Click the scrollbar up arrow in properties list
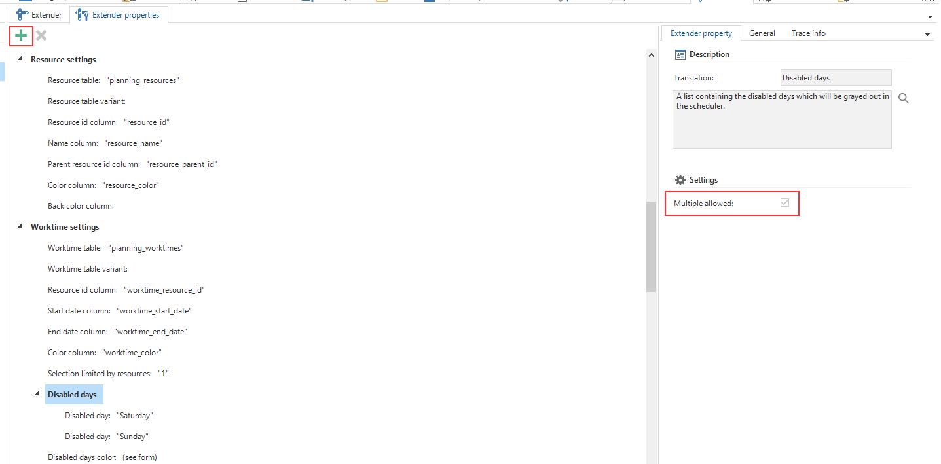The height and width of the screenshot is (464, 941). coord(651,56)
